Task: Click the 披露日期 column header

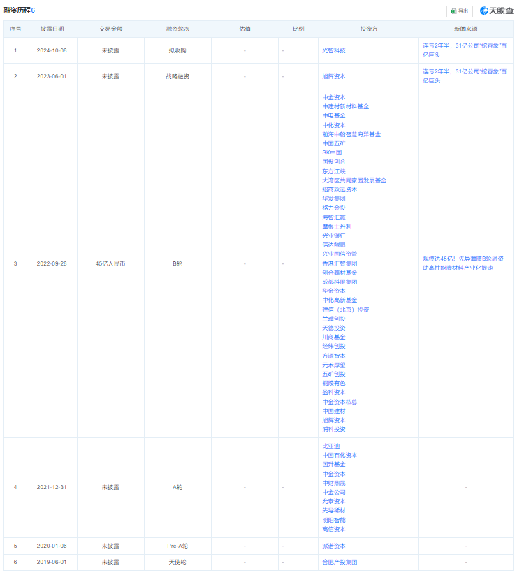Action: point(52,29)
